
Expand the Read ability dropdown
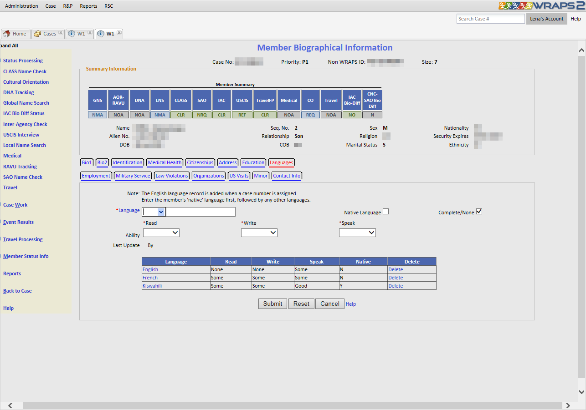pyautogui.click(x=161, y=233)
